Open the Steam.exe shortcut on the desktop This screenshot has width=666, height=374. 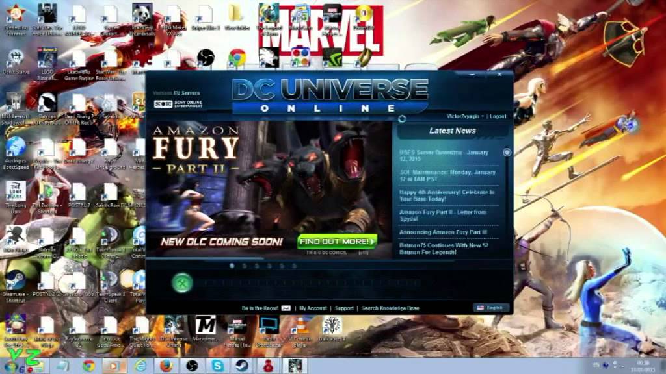pos(16,286)
